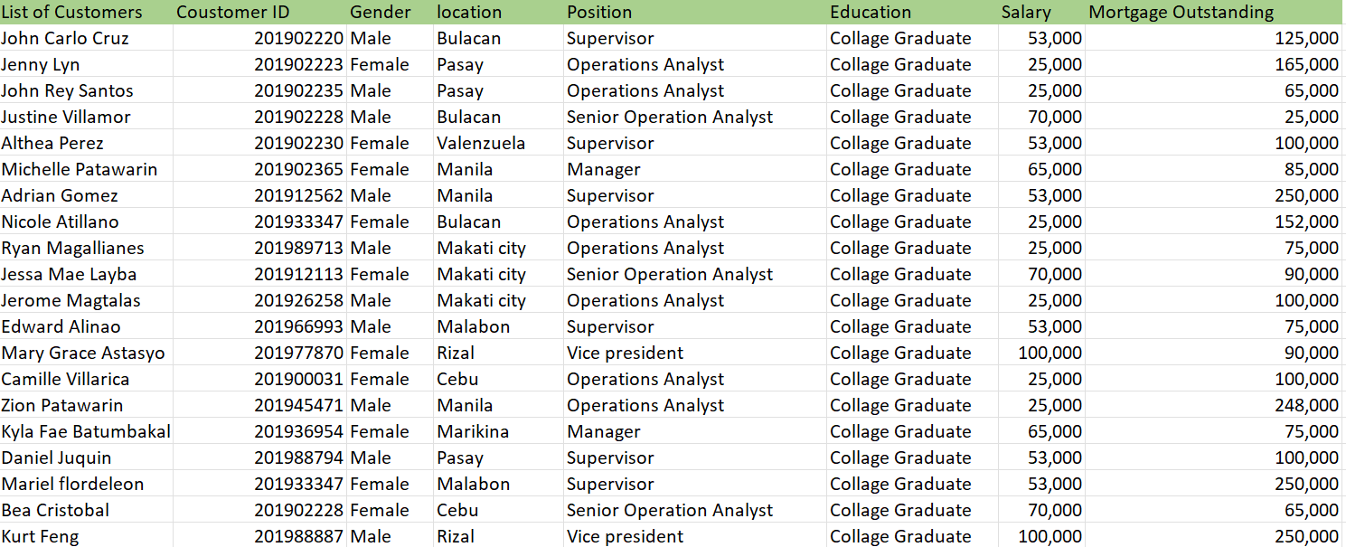
Task: Click Edward Alinao's 'Malabon' location cell
Action: (x=499, y=326)
